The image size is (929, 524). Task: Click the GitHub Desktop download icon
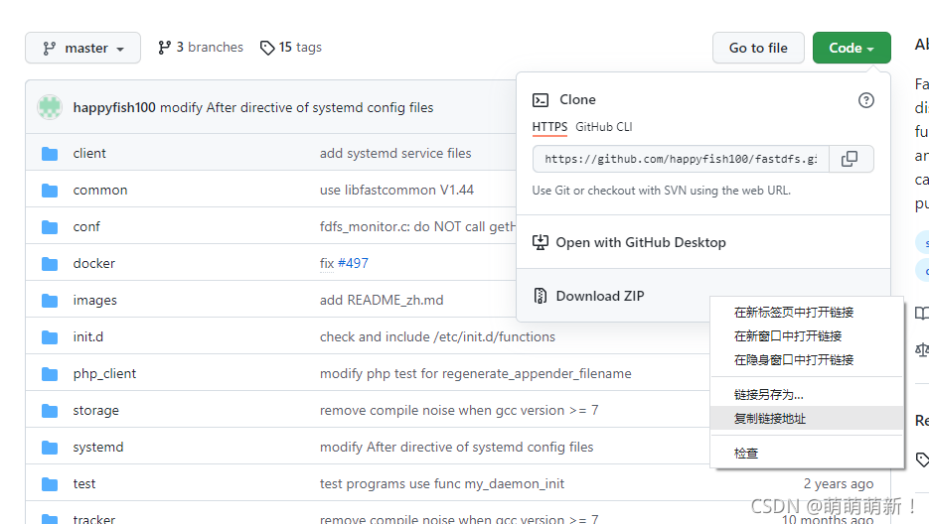pyautogui.click(x=541, y=242)
